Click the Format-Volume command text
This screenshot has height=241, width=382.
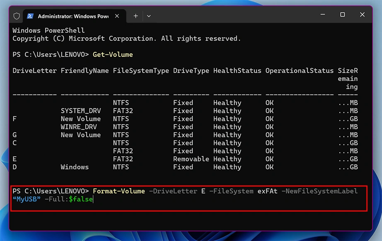[119, 191]
